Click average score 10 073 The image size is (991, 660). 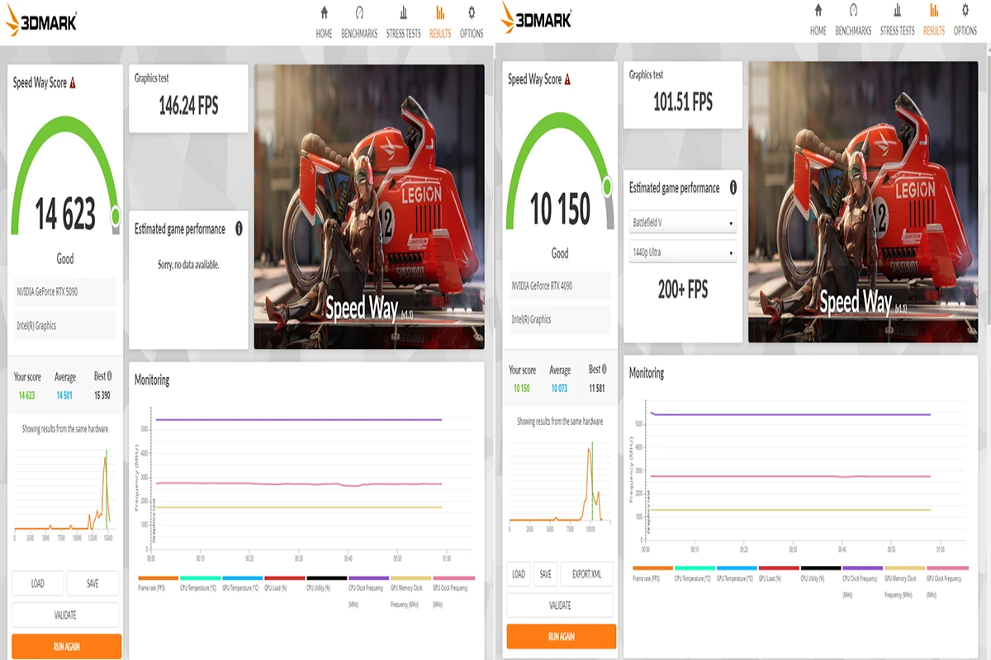tap(560, 389)
